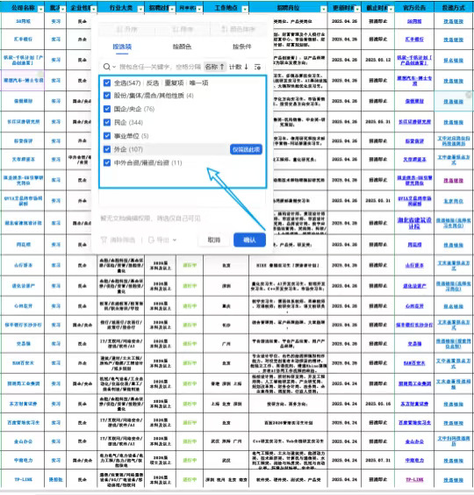
Task: Toggle the 事业单位 (5) checkbox
Action: tap(107, 136)
